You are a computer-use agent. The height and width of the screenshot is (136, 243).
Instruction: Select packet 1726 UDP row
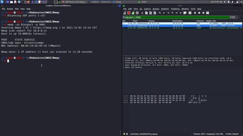[182, 23]
